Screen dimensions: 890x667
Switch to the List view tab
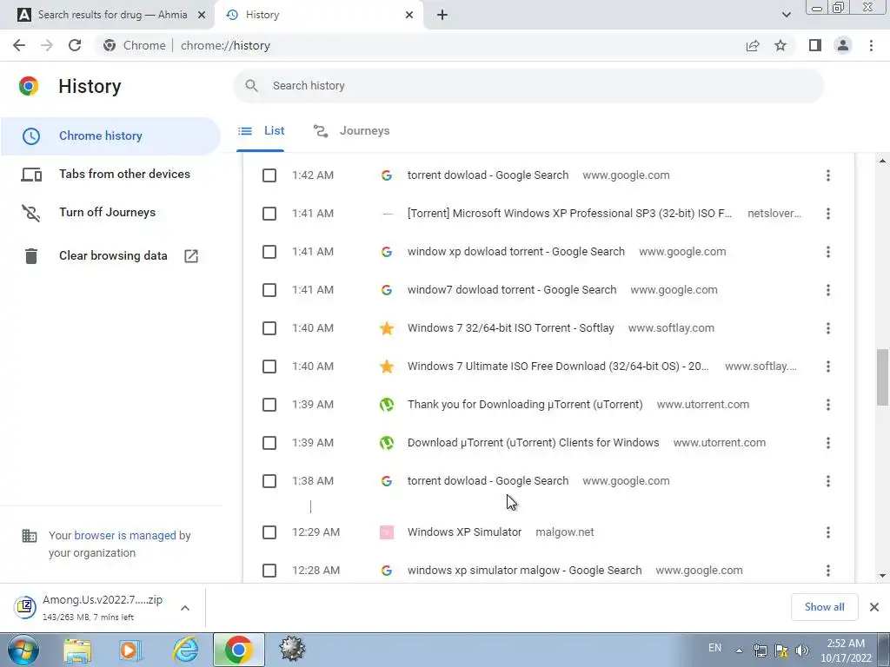point(261,131)
